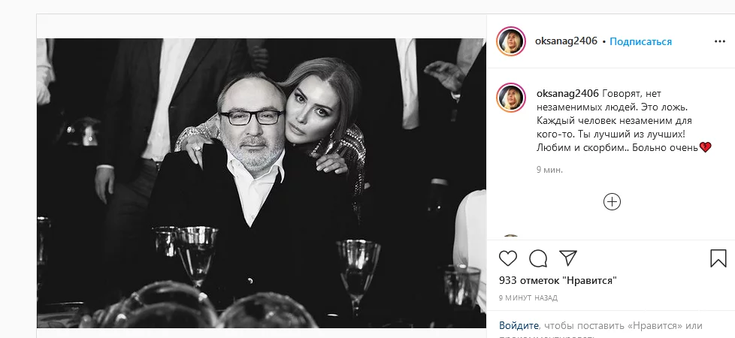Click the Войдите login link
Viewport: 735px width, 338px height.
pos(519,325)
